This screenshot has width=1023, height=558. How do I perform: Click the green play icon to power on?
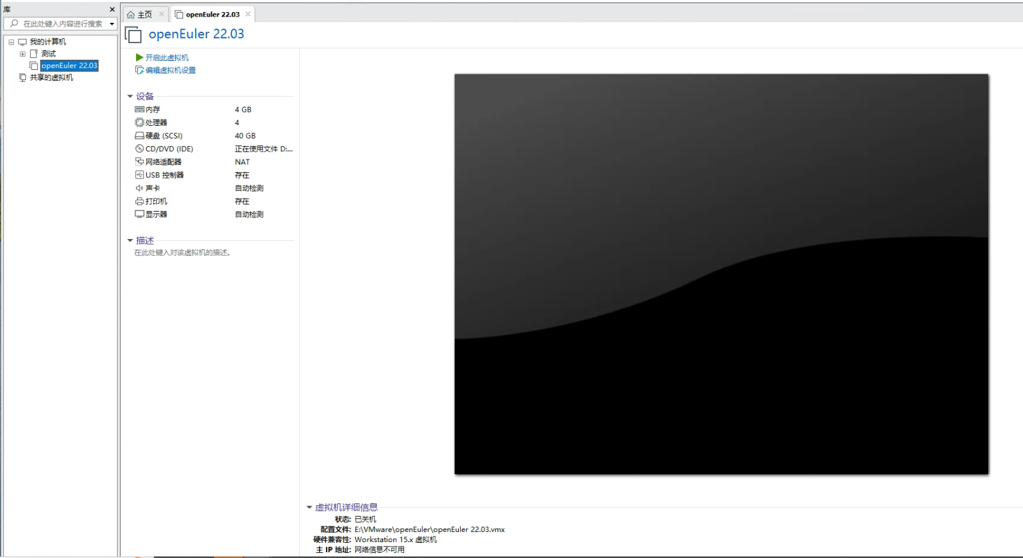pyautogui.click(x=139, y=57)
